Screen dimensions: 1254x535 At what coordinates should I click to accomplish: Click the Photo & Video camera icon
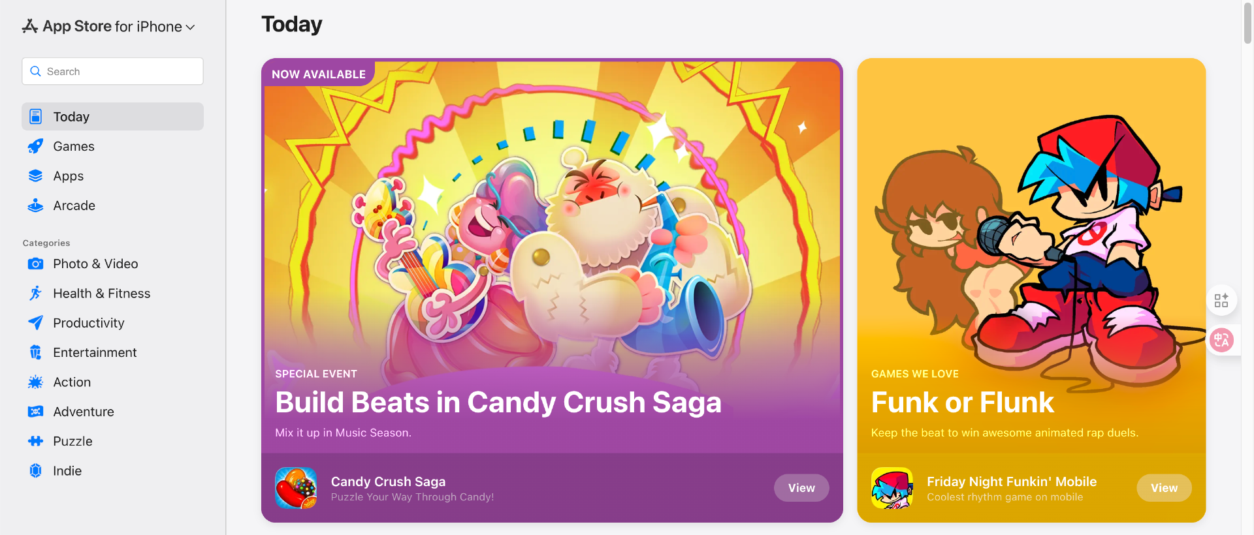[35, 264]
